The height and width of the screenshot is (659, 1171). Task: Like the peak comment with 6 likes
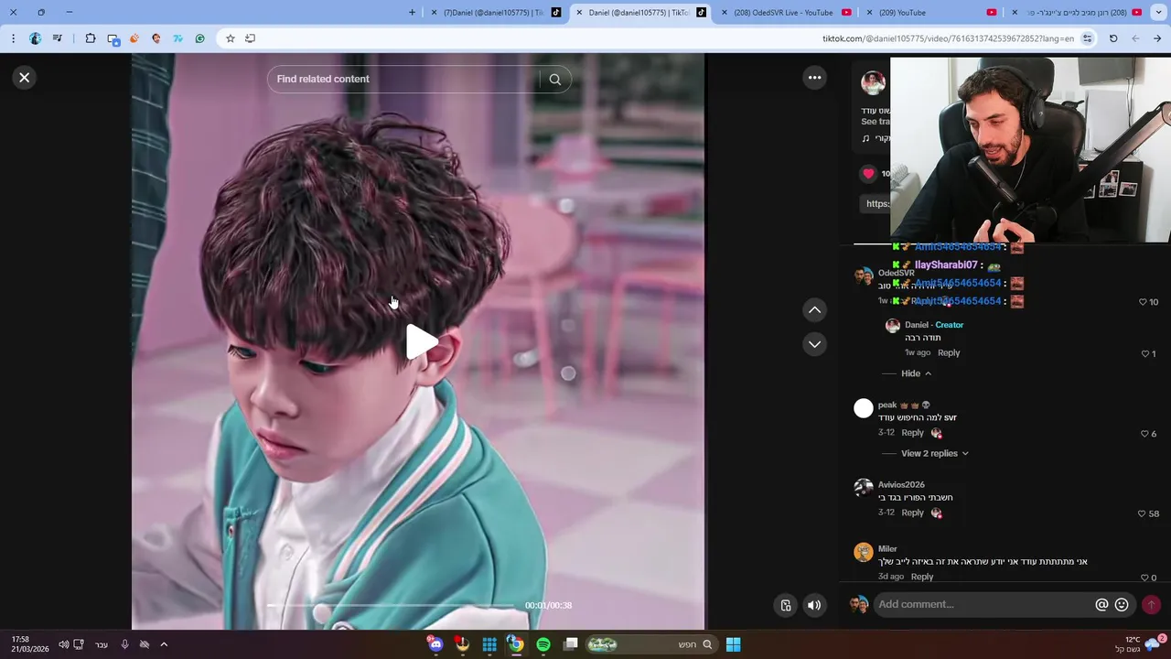pyautogui.click(x=1144, y=434)
